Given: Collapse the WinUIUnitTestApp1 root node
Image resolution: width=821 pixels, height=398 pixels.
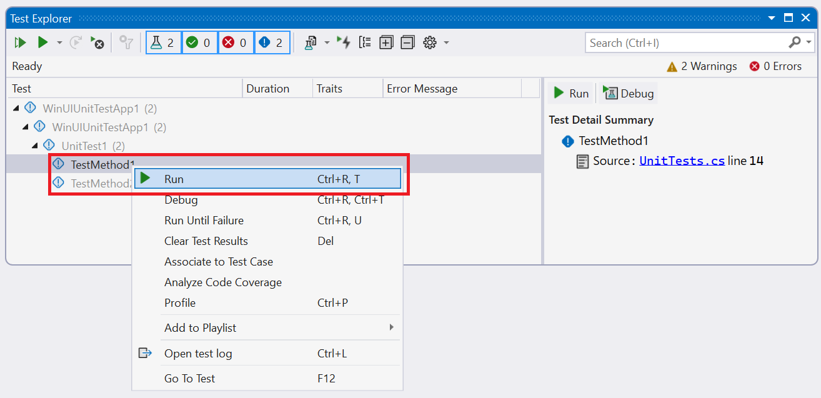Looking at the screenshot, I should (x=16, y=107).
